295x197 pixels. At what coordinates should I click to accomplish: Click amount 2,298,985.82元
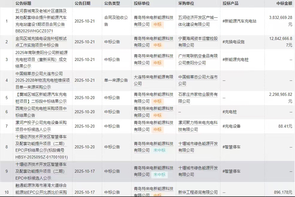tap(281, 98)
